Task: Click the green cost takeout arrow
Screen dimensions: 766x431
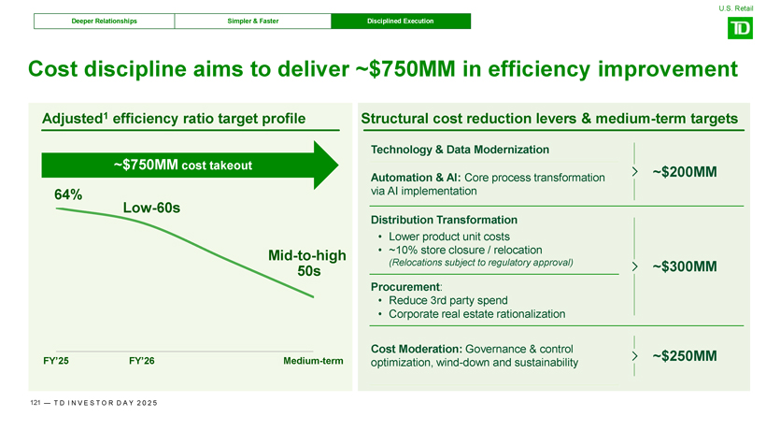Action: 187,165
